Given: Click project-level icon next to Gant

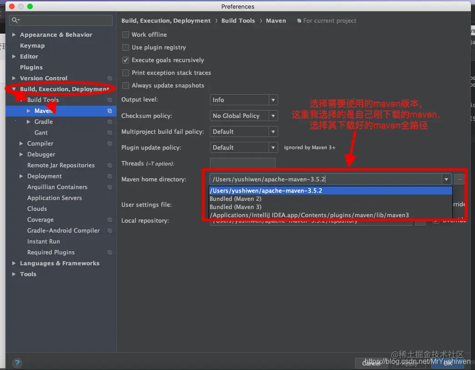Looking at the screenshot, I should (110, 133).
